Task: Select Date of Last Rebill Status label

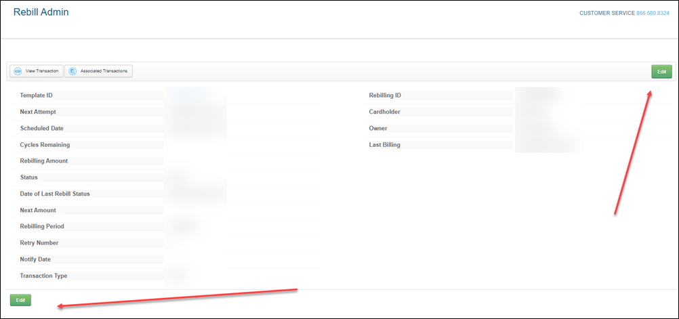Action: pyautogui.click(x=55, y=194)
